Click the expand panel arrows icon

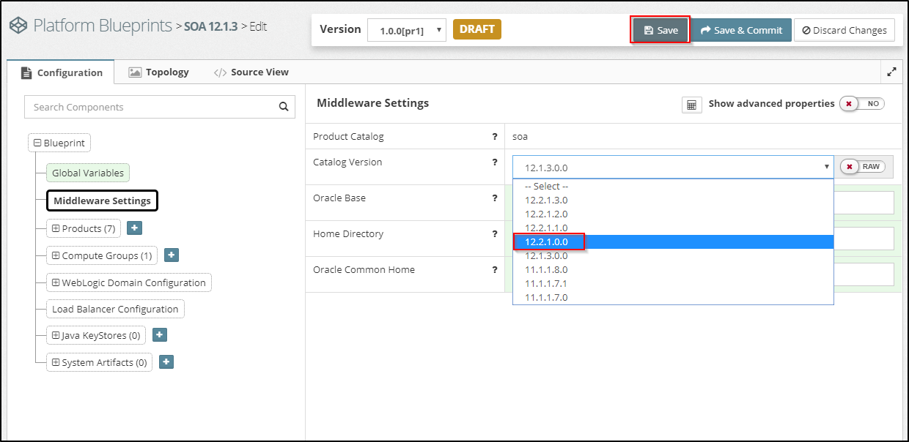[891, 72]
